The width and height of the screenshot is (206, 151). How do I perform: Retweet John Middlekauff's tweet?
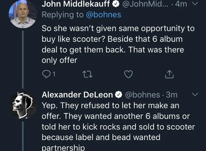click(x=87, y=75)
